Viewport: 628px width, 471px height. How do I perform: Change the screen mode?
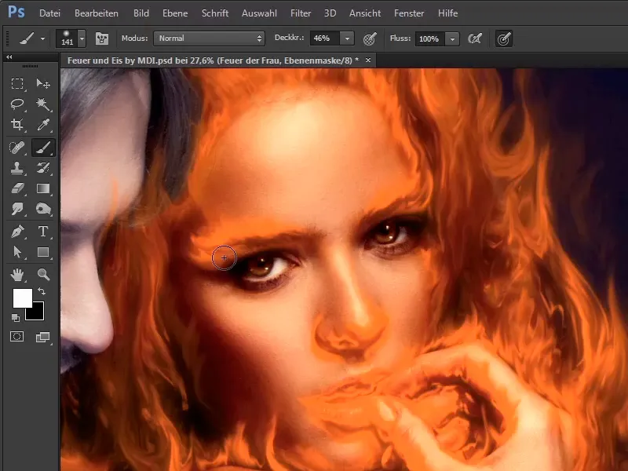(x=43, y=338)
